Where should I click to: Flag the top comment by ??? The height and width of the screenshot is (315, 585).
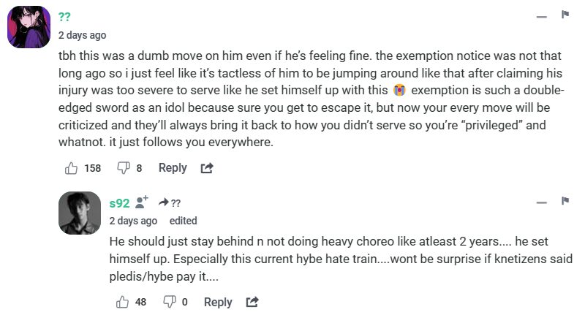565,15
